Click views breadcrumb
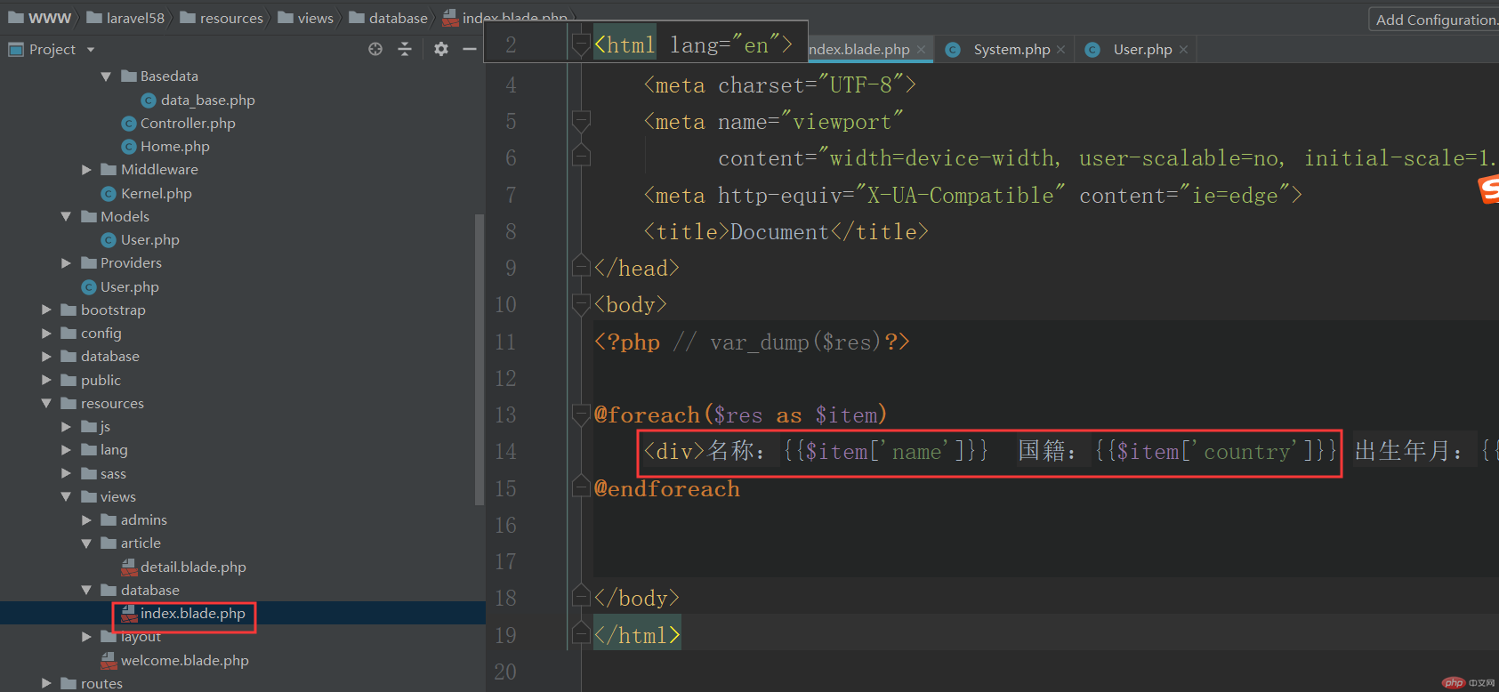Viewport: 1499px width, 692px height. (306, 18)
